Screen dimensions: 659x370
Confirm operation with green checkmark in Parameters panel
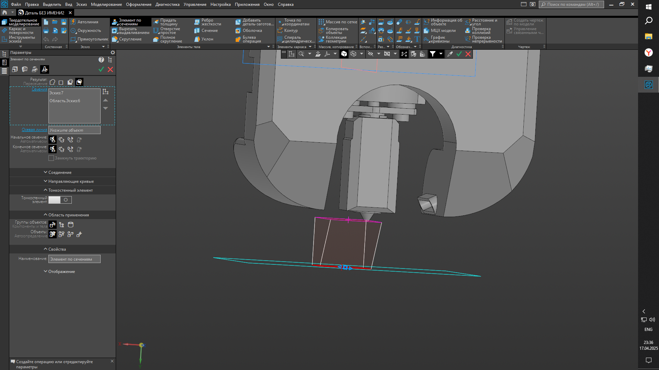coord(101,70)
